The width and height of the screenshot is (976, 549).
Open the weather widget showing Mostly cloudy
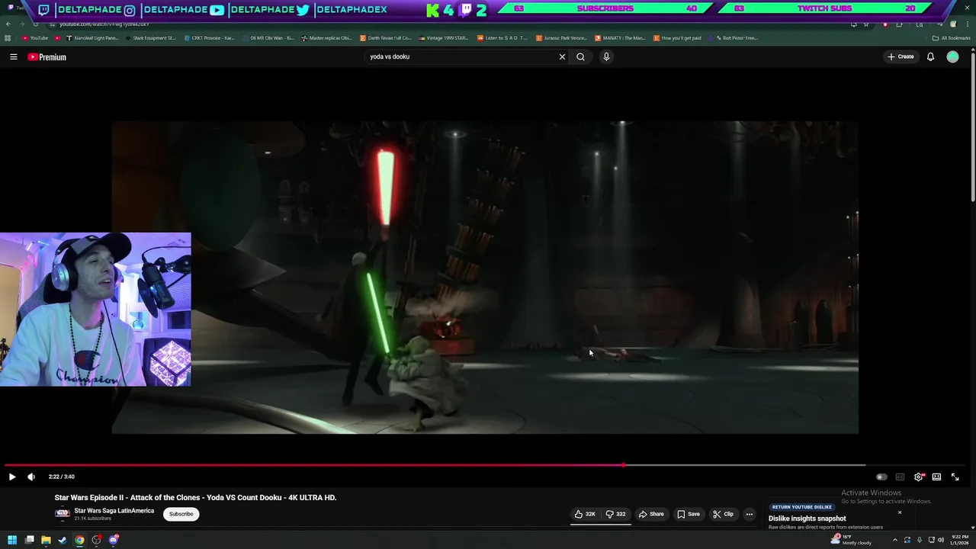coord(851,540)
